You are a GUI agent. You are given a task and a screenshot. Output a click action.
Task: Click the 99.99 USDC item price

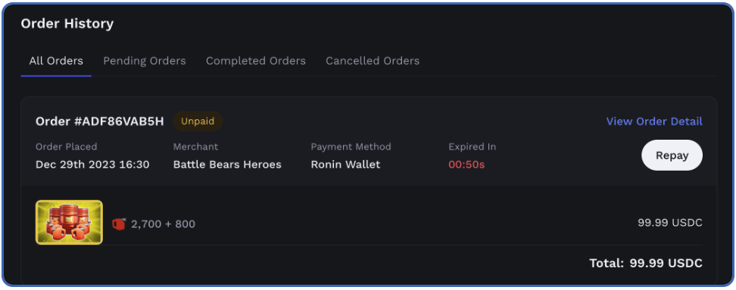pos(670,223)
